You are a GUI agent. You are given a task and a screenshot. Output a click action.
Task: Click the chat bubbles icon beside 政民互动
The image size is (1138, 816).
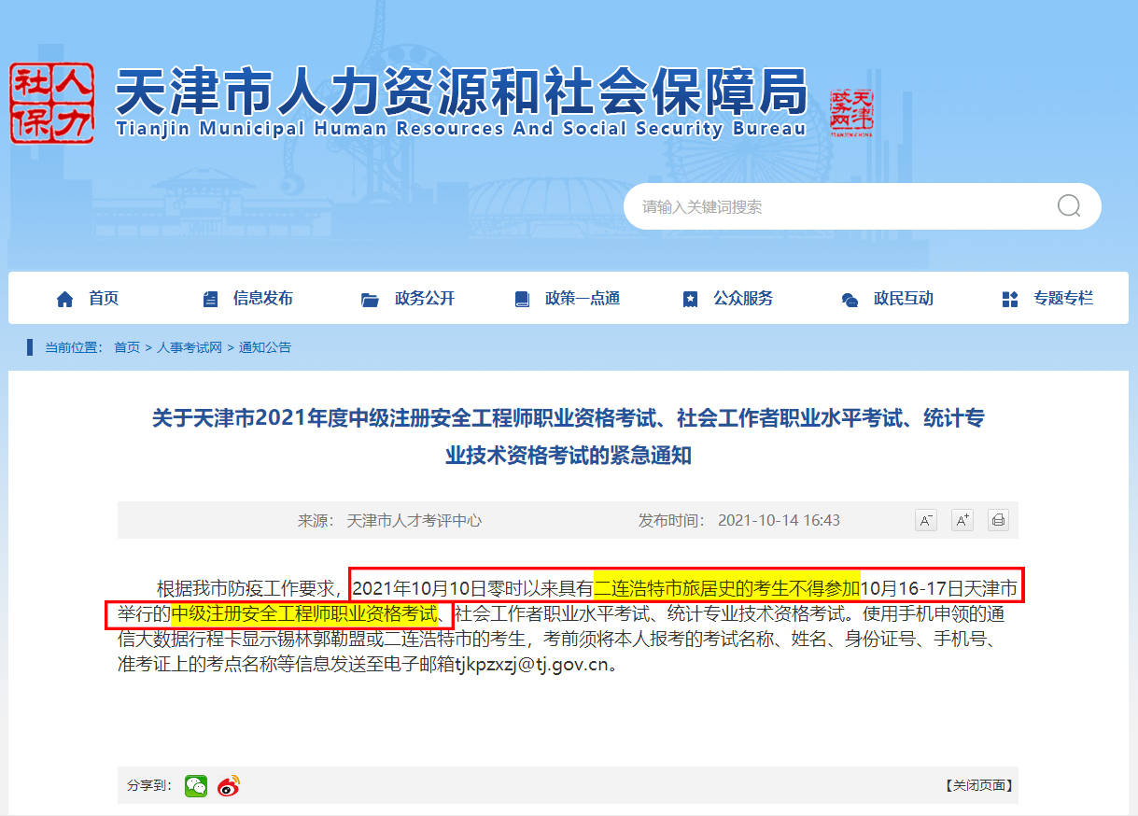[x=850, y=300]
